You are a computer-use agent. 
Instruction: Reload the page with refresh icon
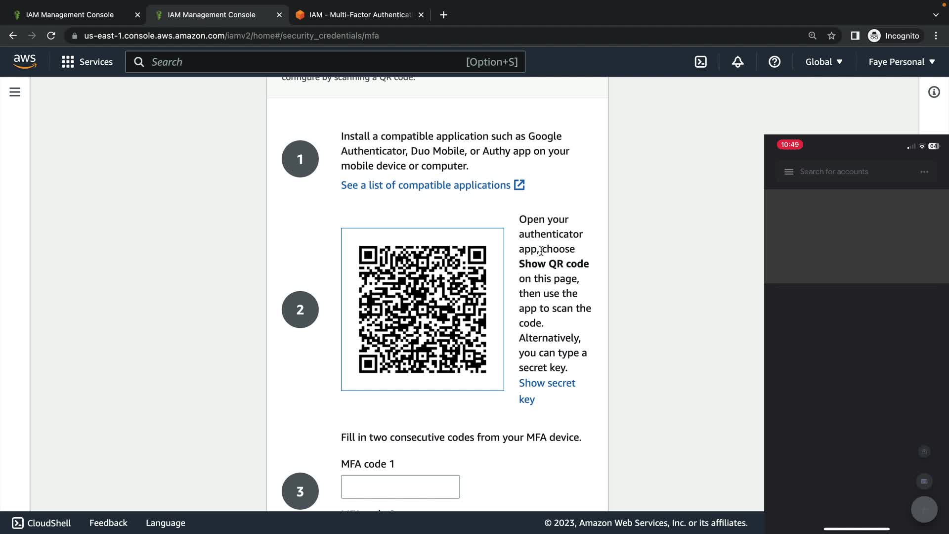[51, 36]
